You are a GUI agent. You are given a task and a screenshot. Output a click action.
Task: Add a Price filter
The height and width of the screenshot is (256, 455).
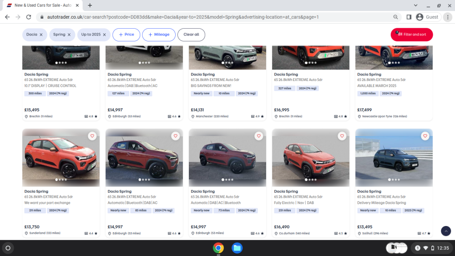[126, 35]
